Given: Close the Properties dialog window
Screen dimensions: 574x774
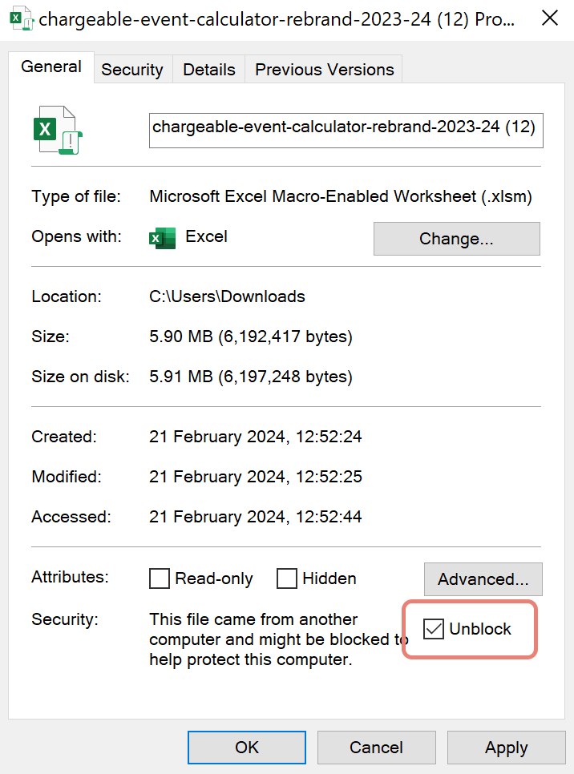Looking at the screenshot, I should coord(550,18).
